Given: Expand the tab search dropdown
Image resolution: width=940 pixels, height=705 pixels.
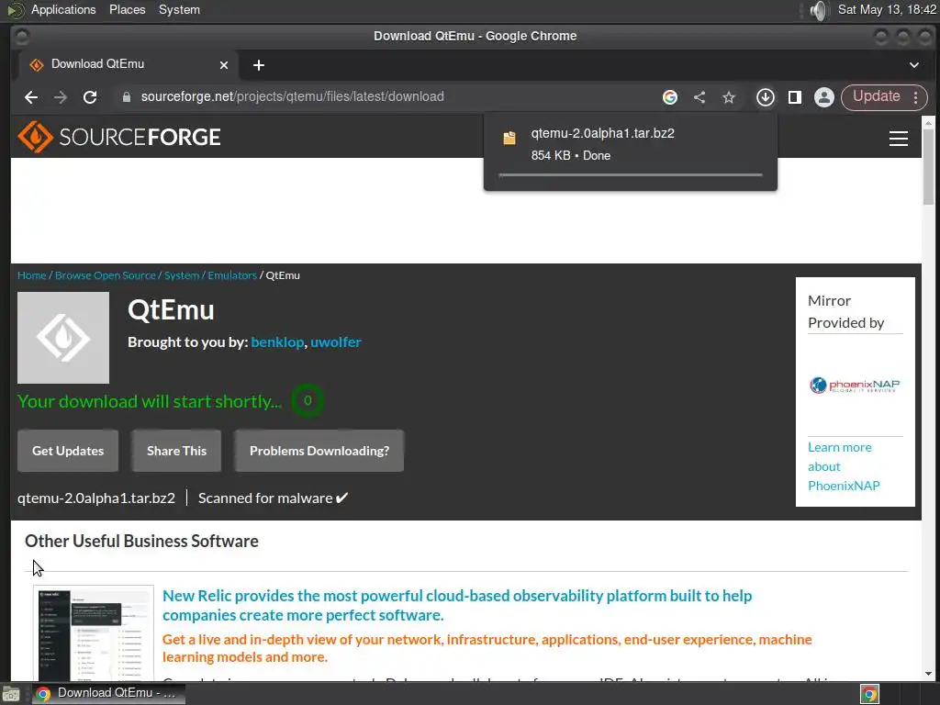Looking at the screenshot, I should [913, 65].
